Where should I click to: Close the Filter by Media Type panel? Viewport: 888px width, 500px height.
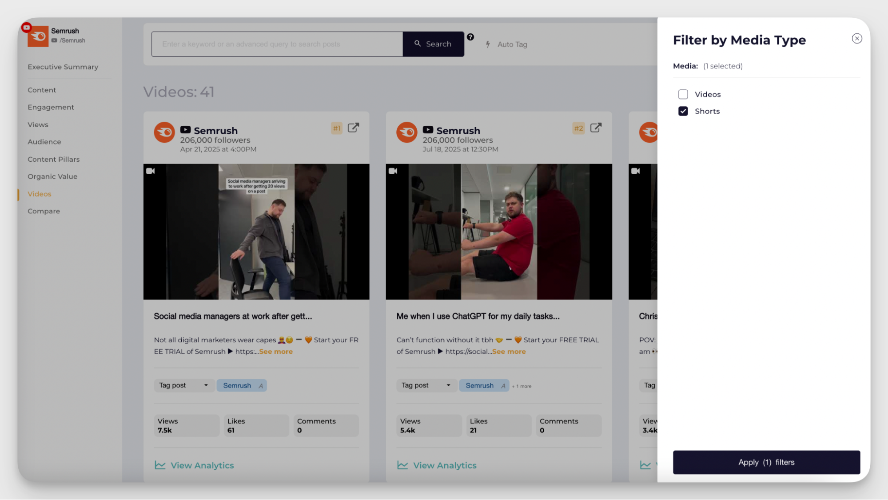tap(856, 39)
